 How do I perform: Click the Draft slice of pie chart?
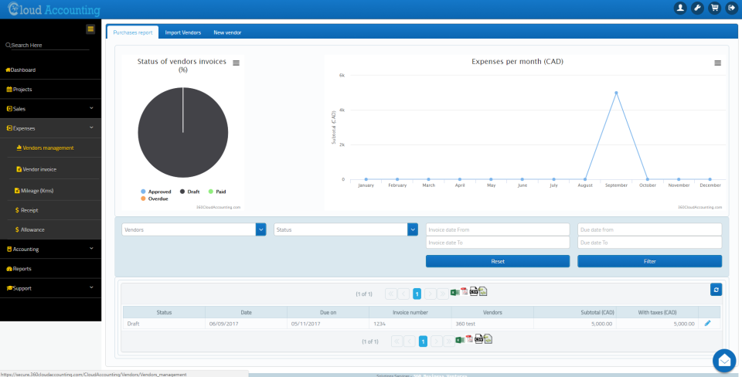[183, 132]
